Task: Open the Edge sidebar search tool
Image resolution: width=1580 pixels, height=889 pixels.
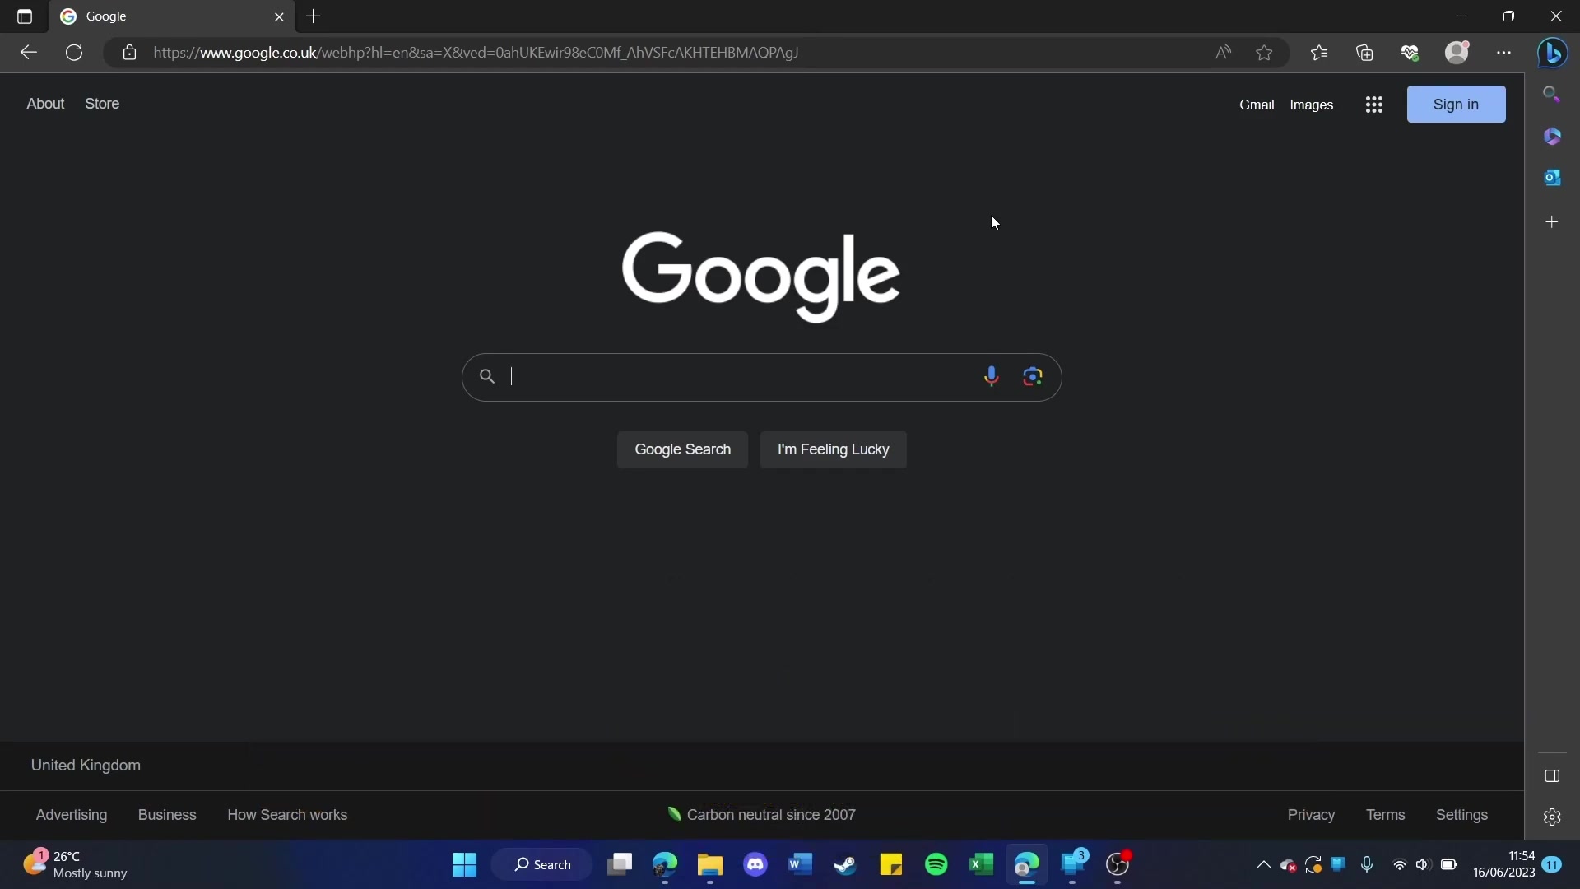Action: (x=1552, y=94)
